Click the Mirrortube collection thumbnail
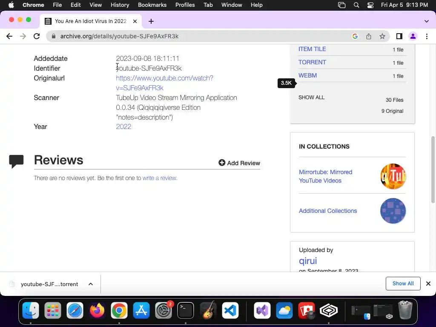Viewport: 436px width, 327px height. (x=393, y=176)
